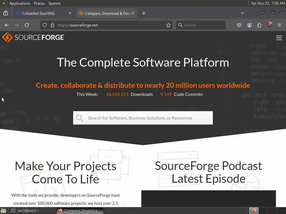Click the site security padlock icon

click(53, 25)
